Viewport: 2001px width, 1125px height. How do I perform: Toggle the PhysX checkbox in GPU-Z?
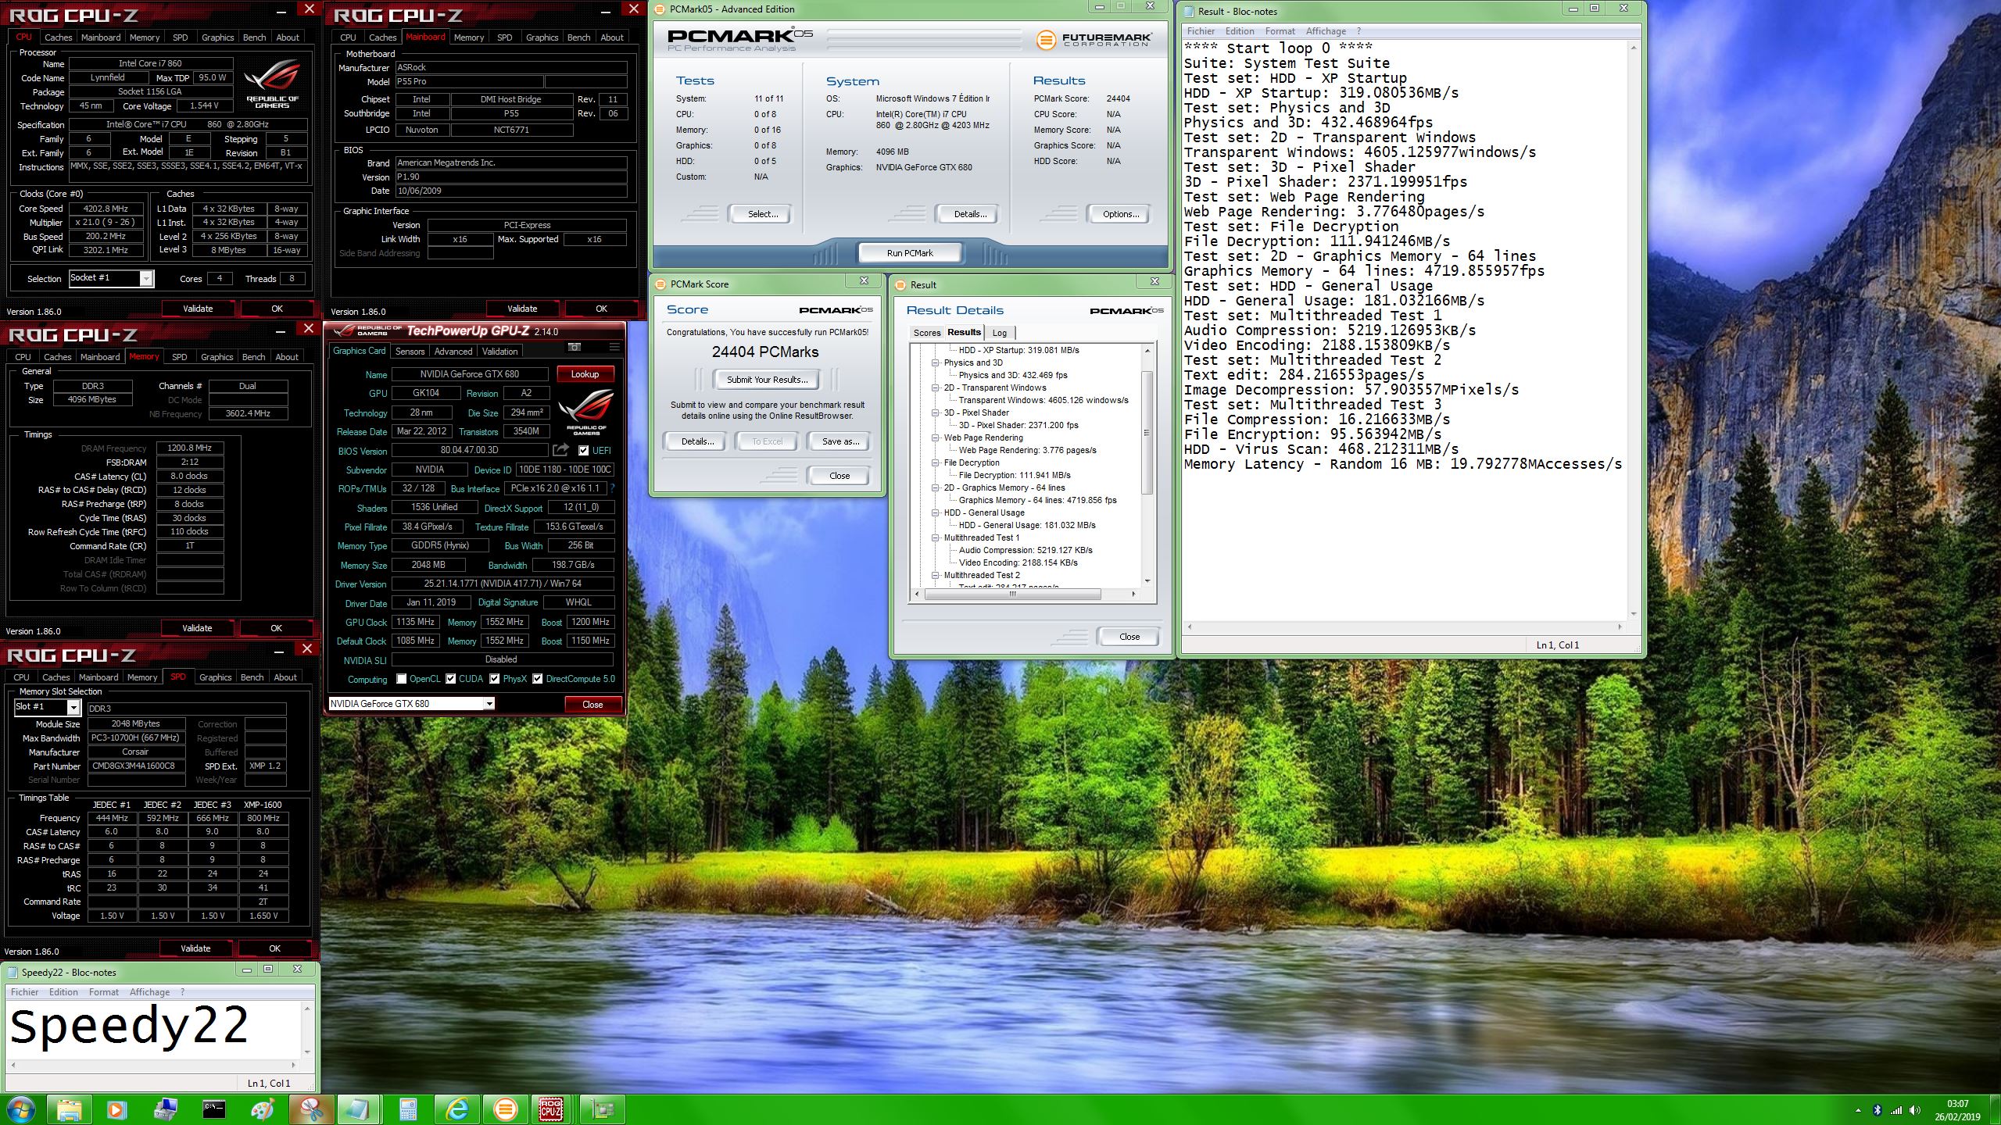tap(495, 679)
